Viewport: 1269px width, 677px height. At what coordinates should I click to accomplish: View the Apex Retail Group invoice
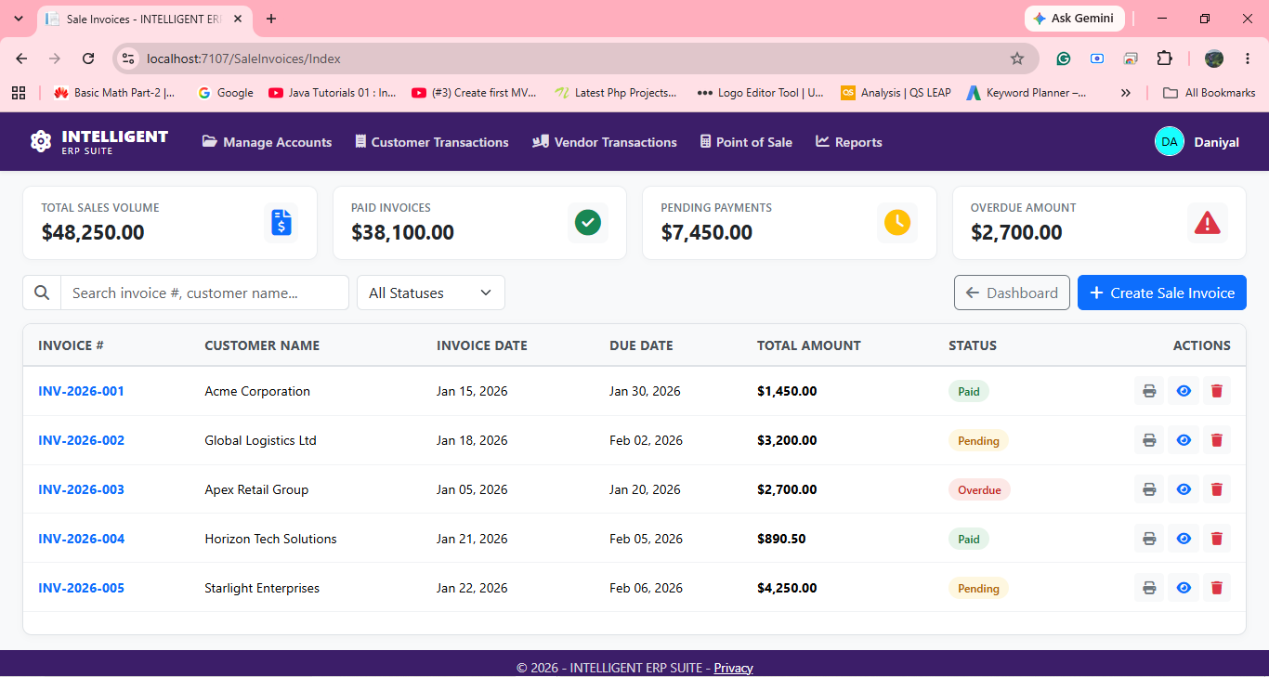pos(1184,489)
